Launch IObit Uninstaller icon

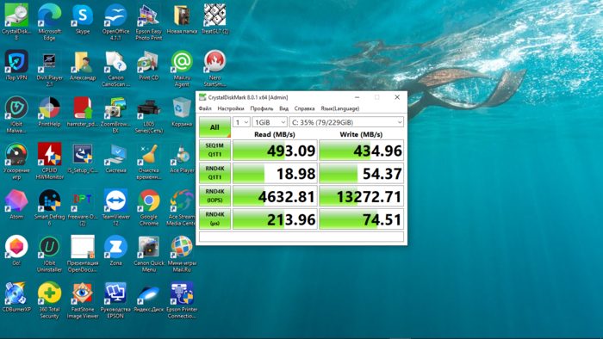(x=50, y=253)
